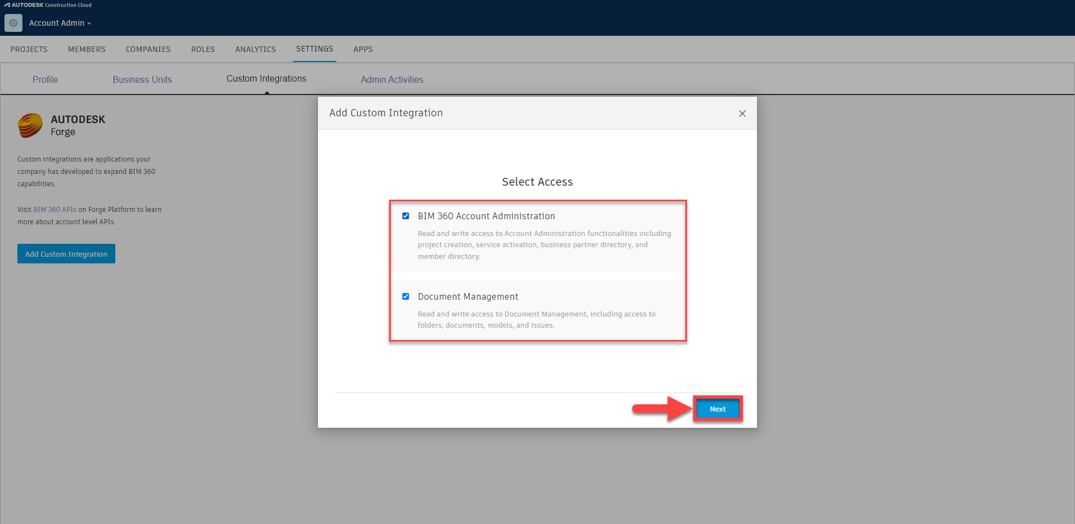The height and width of the screenshot is (524, 1075).
Task: Close the Add Custom Integration dialog
Action: [742, 114]
